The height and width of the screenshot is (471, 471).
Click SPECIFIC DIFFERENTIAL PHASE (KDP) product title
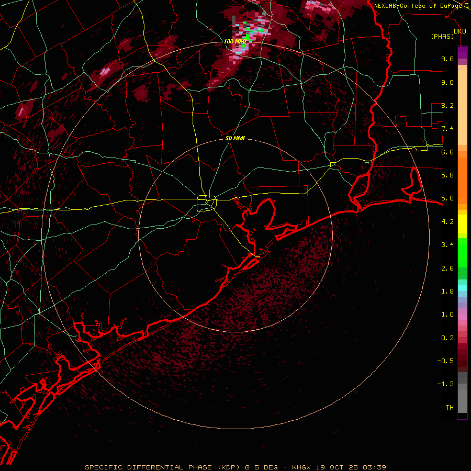[x=163, y=467]
